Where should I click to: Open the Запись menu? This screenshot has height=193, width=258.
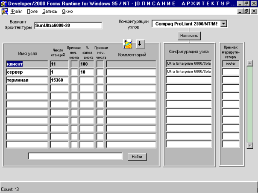tap(50, 12)
